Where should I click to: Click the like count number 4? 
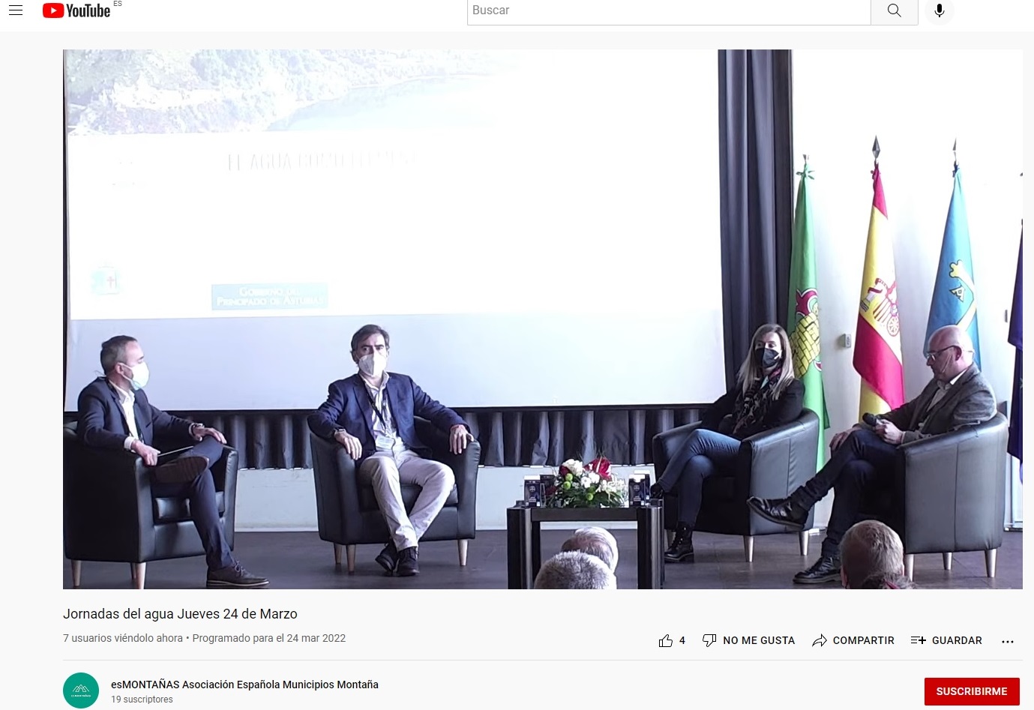pyautogui.click(x=682, y=640)
